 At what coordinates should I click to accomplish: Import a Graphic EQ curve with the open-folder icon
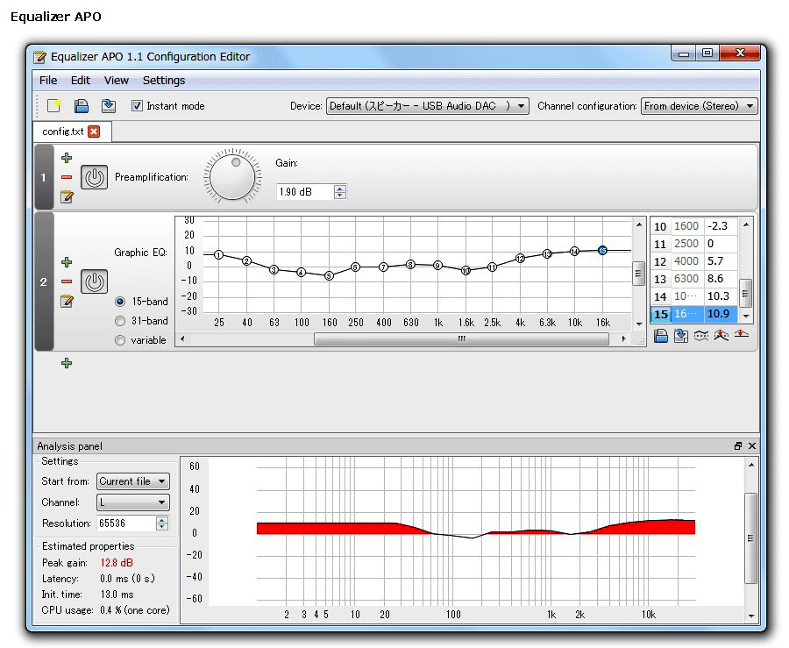pos(661,336)
